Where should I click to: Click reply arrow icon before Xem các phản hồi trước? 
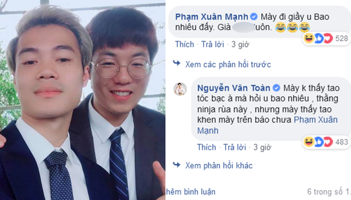(177, 63)
